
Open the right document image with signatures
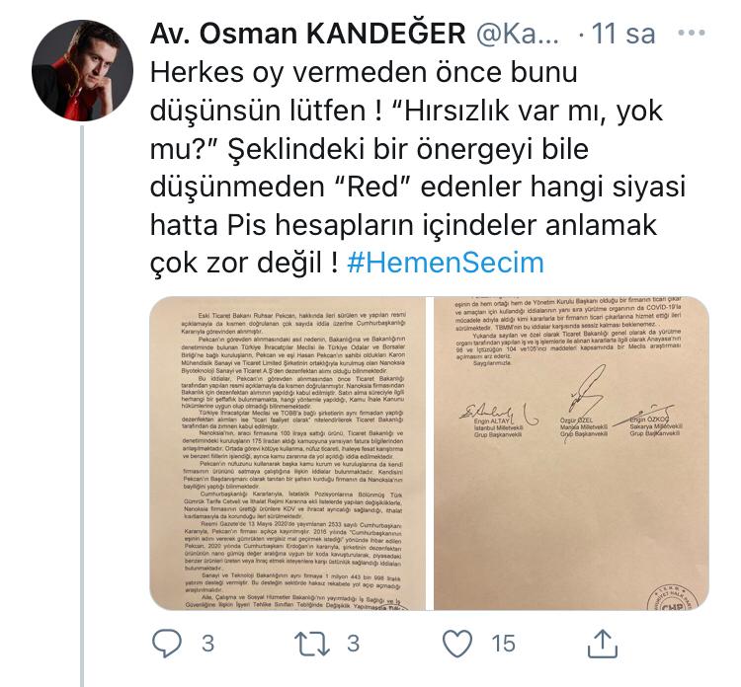(x=571, y=453)
